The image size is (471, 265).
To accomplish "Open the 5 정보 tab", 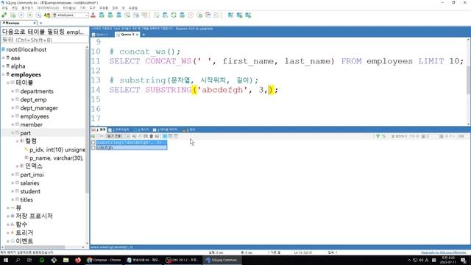I will point(189,130).
